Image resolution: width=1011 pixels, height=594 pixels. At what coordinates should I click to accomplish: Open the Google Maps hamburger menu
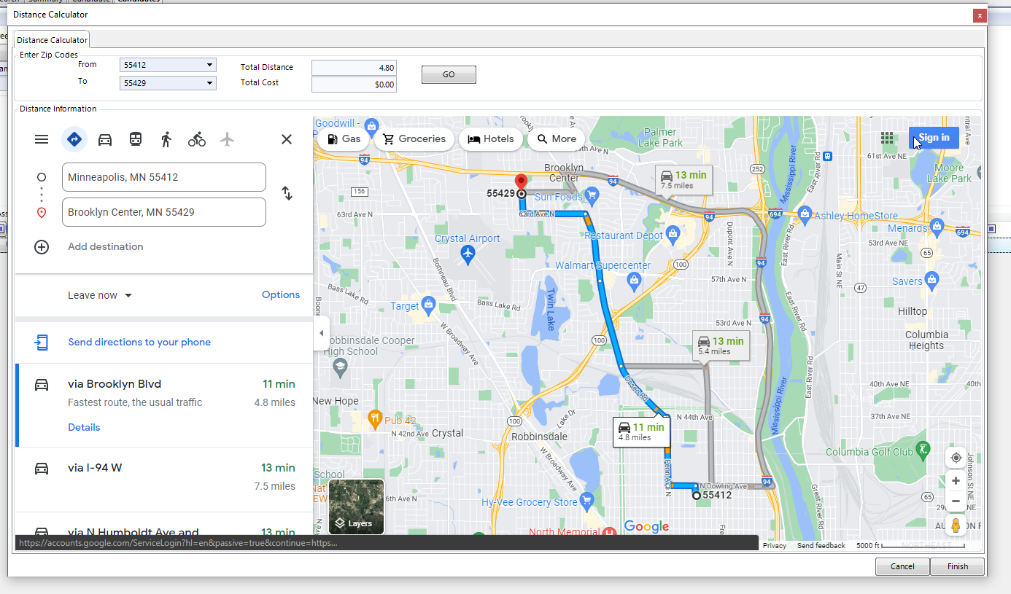(x=42, y=139)
